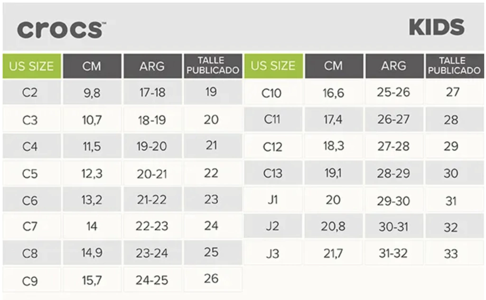Click the TALLE PUBLICADO header above 27
Screen dimensions: 486x300
tap(453, 66)
